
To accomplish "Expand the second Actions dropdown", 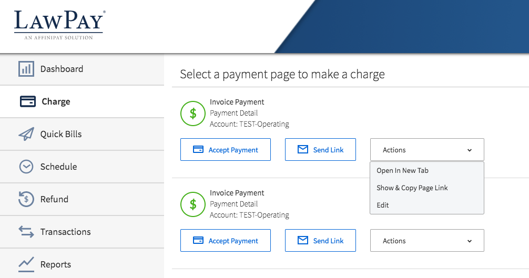I will (x=427, y=241).
